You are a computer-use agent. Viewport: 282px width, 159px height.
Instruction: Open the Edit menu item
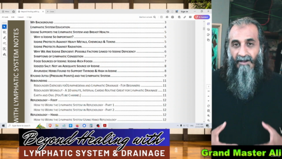(x=13, y=17)
